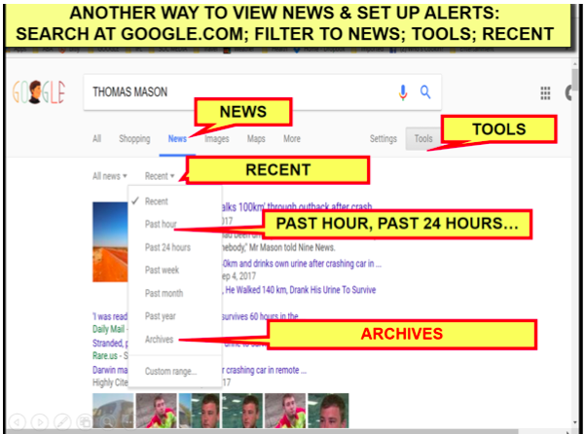Click the blue search magnifier icon
This screenshot has height=434, width=585.
point(425,91)
